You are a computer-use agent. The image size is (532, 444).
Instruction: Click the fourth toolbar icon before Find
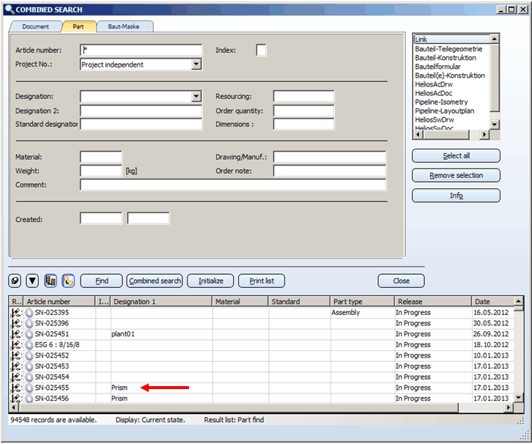coord(68,281)
